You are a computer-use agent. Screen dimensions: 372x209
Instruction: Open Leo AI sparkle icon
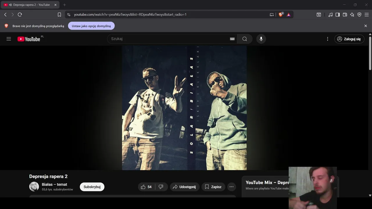coord(352,15)
